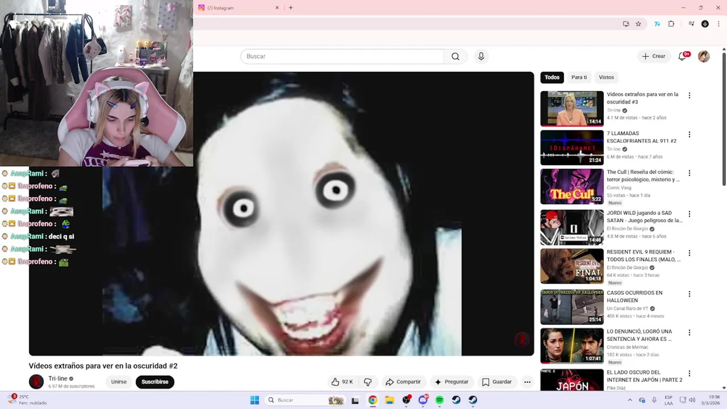
Task: Open 'Videos extraños para ver #3' thumbnail
Action: tap(572, 108)
